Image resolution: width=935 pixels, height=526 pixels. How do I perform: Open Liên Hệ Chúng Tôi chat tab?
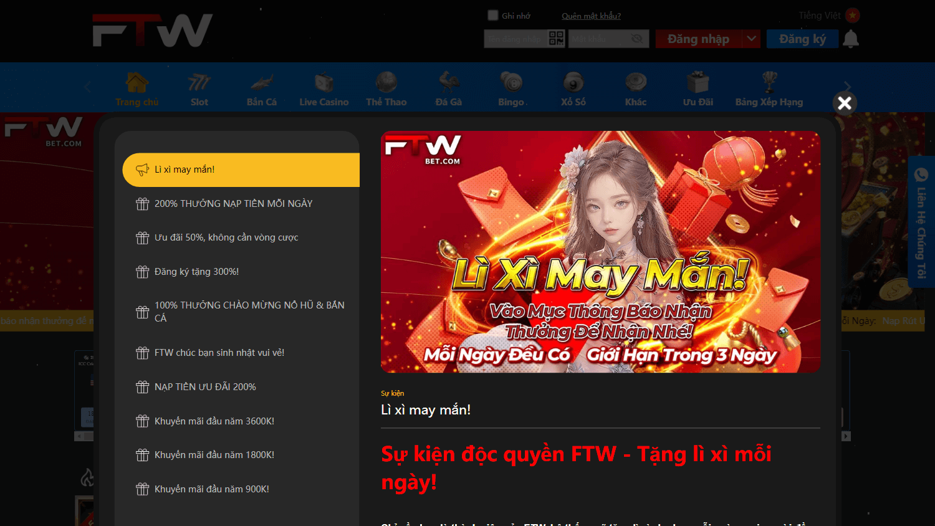(x=921, y=221)
